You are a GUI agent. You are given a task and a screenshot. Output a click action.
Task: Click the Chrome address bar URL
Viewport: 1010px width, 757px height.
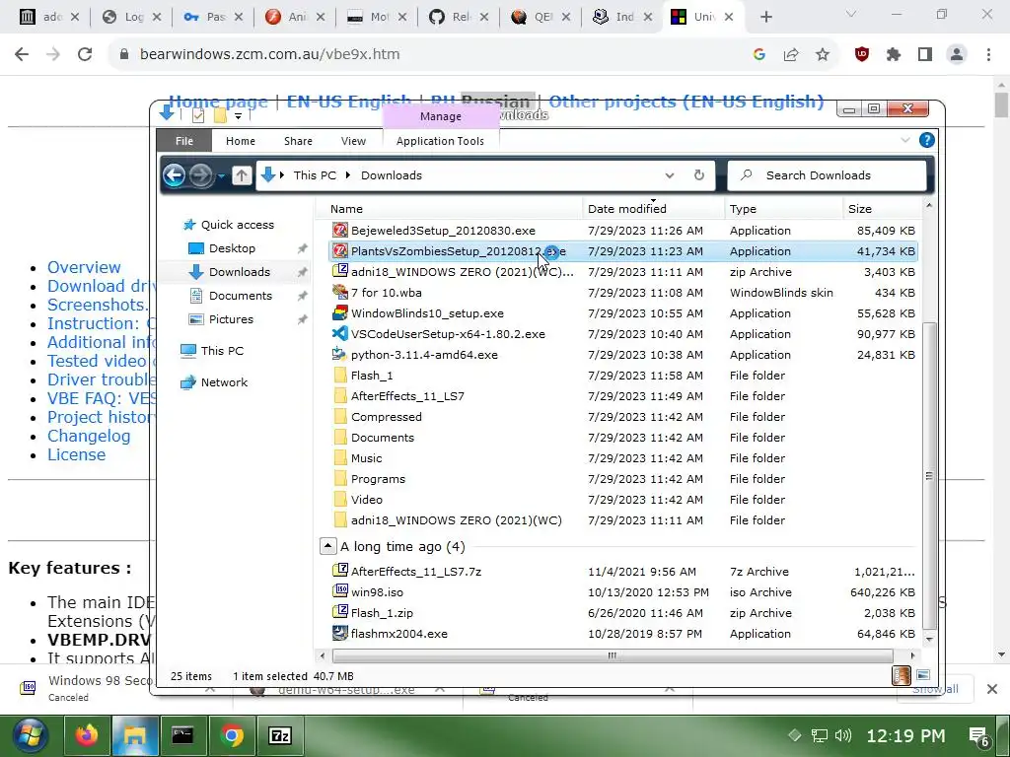pos(270,54)
